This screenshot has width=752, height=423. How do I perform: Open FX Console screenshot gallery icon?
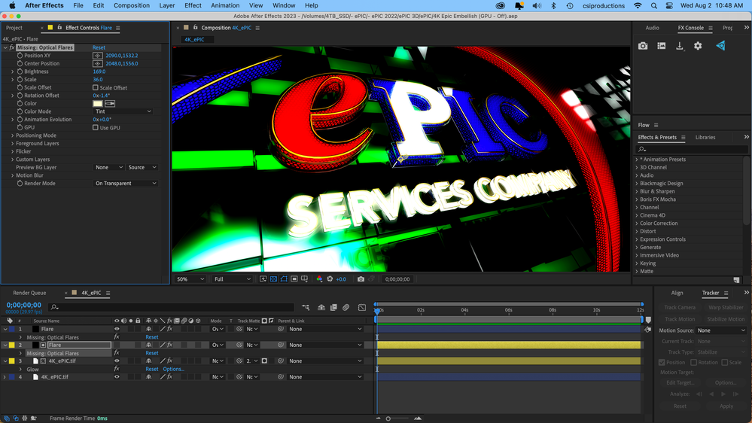pyautogui.click(x=662, y=46)
